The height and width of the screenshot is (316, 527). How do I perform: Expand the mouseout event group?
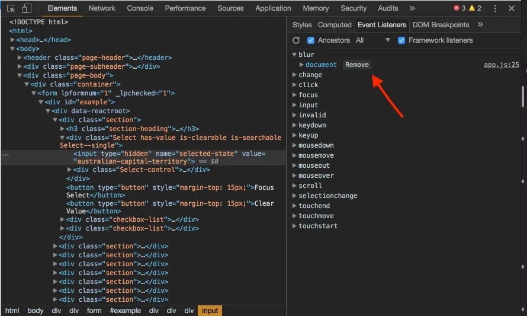coord(294,165)
